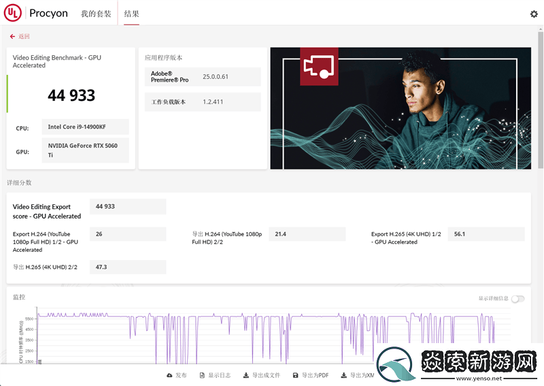This screenshot has width=544, height=386.
Task: Click the download icon beside 导出为XML
Action: pyautogui.click(x=344, y=375)
